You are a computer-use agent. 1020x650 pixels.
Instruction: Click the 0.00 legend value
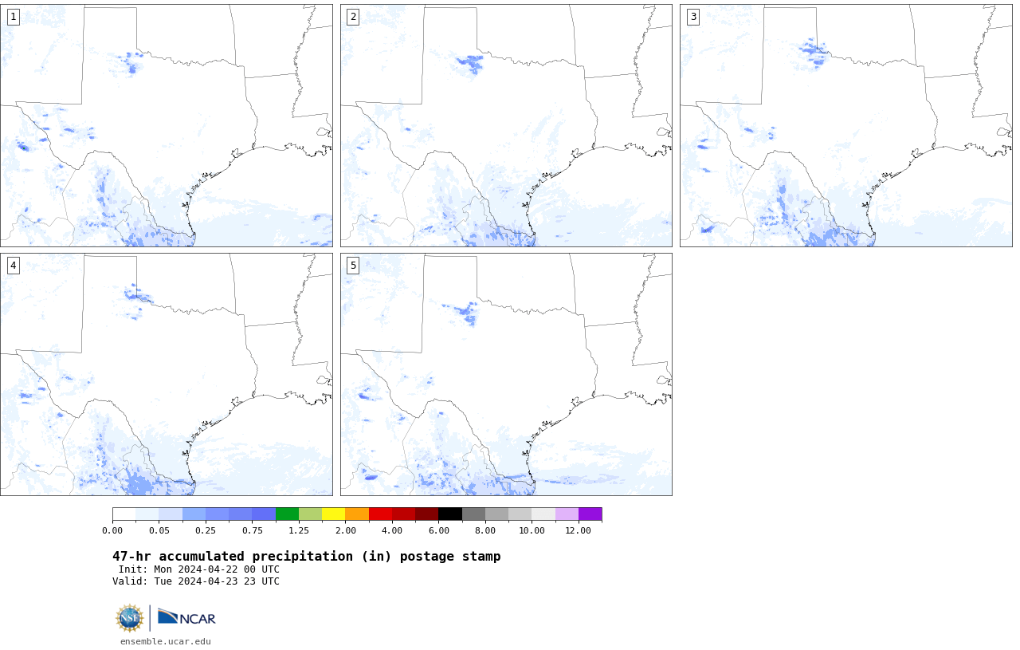(112, 530)
